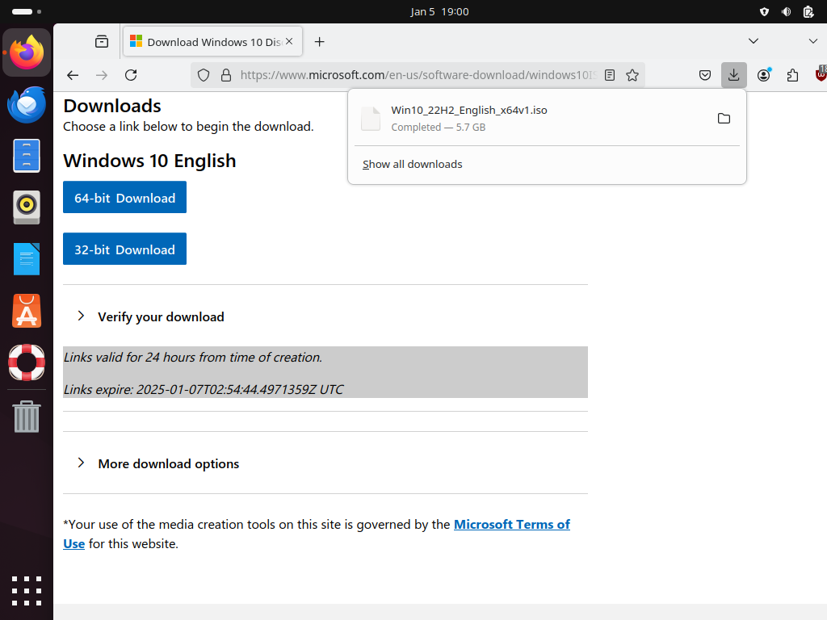Viewport: 827px width, 620px height.
Task: Open the Extensions puzzle icon
Action: [792, 75]
